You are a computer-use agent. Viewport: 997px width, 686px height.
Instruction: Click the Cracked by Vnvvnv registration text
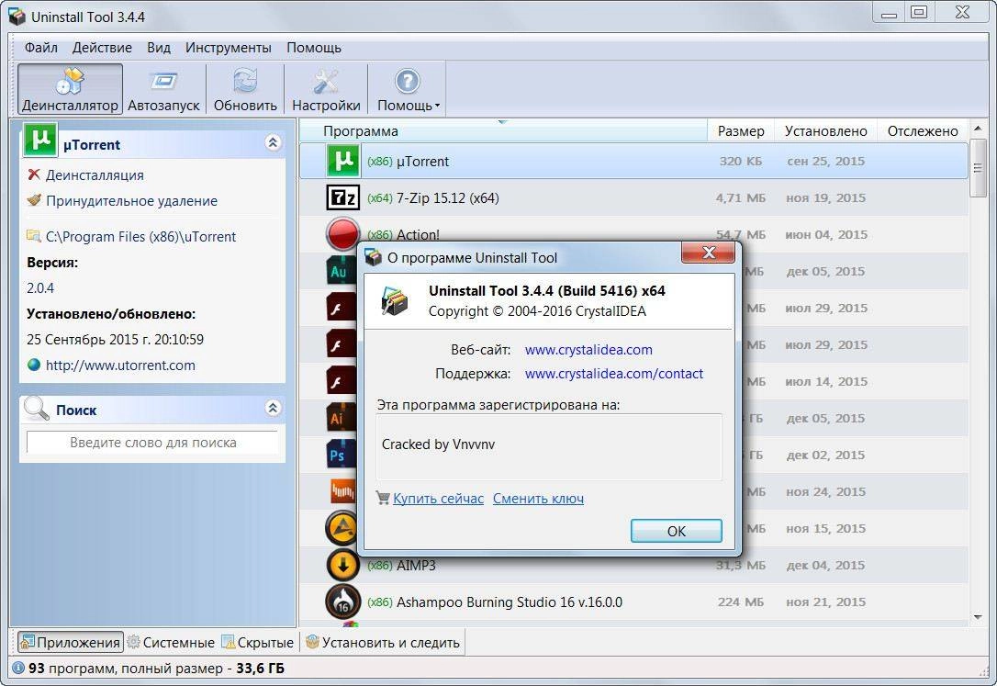point(438,444)
